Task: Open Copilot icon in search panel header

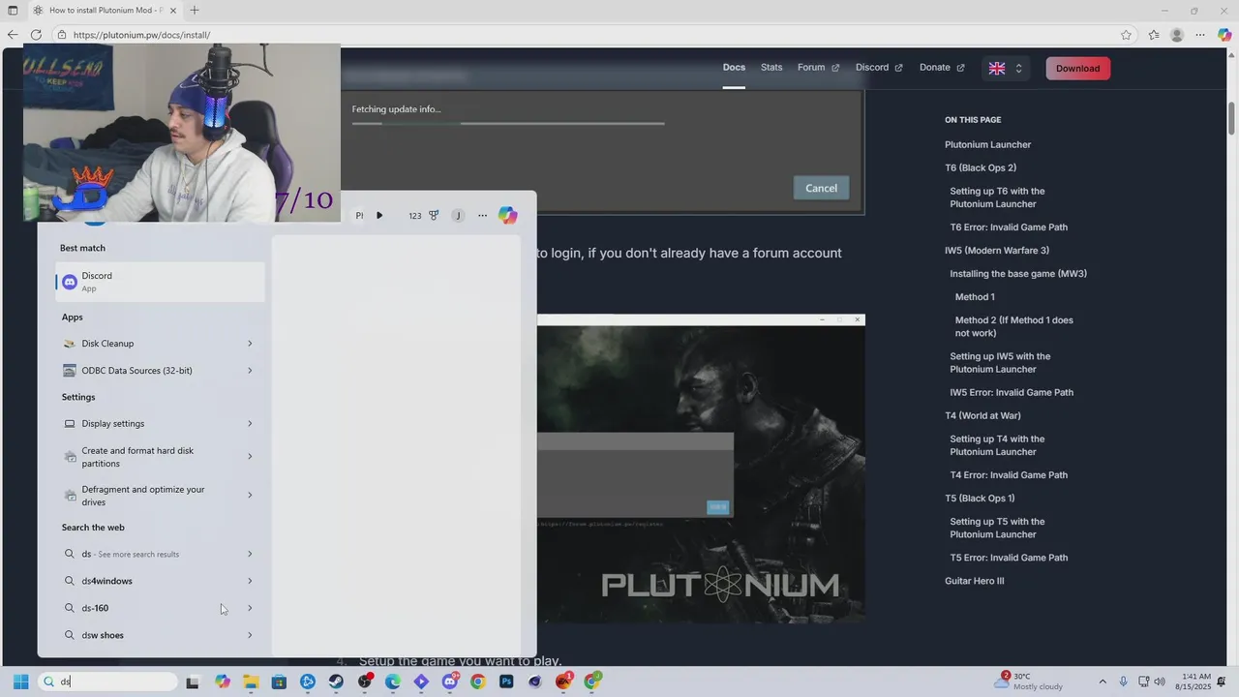Action: click(x=507, y=215)
